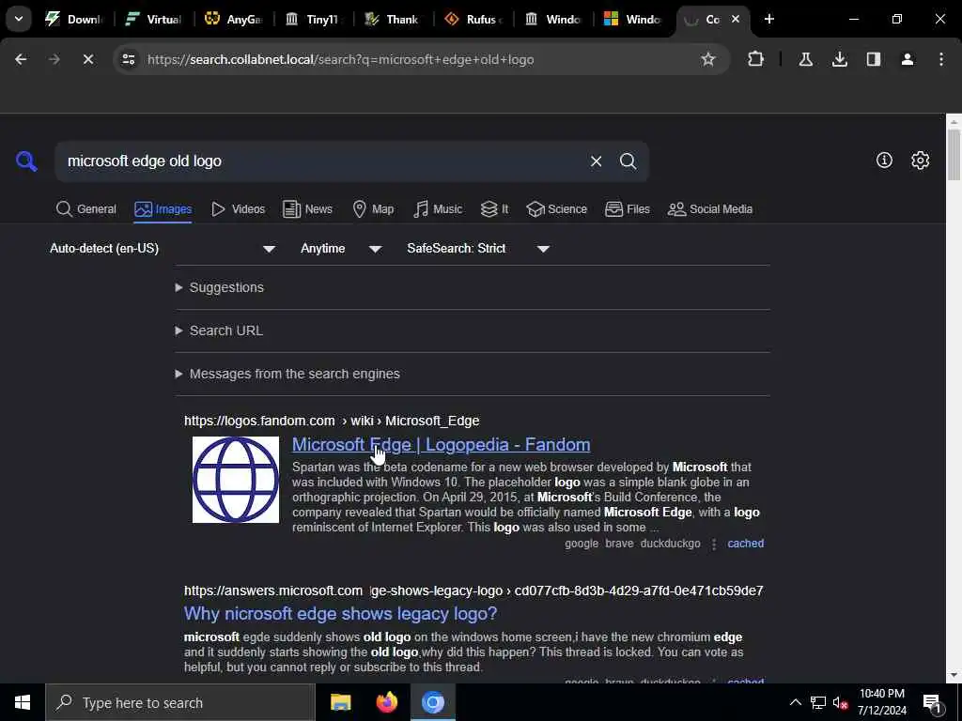Image resolution: width=962 pixels, height=721 pixels.
Task: Click the address bar URL
Action: pyautogui.click(x=340, y=59)
